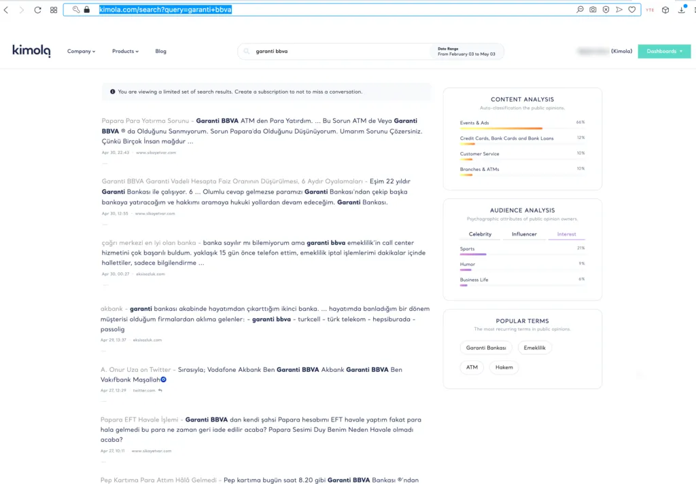Click the YTE extension icon
The image size is (696, 484).
pos(650,10)
